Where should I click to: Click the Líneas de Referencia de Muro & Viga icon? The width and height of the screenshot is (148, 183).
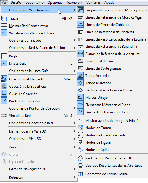pyautogui.click(x=80, y=17)
